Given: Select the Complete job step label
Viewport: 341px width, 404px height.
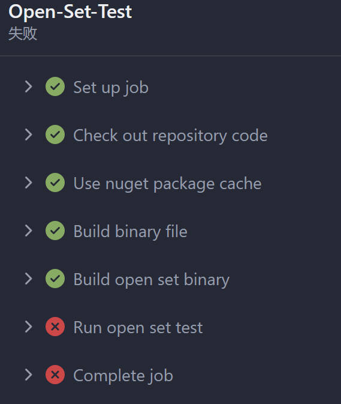Looking at the screenshot, I should click(x=123, y=376).
